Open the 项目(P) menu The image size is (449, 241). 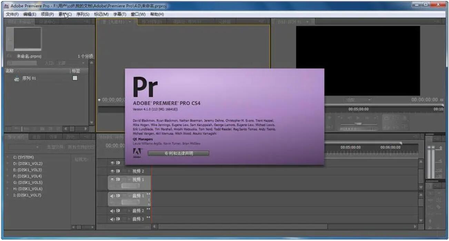point(47,14)
